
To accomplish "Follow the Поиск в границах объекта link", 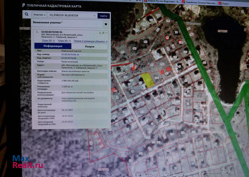I will [90, 41].
